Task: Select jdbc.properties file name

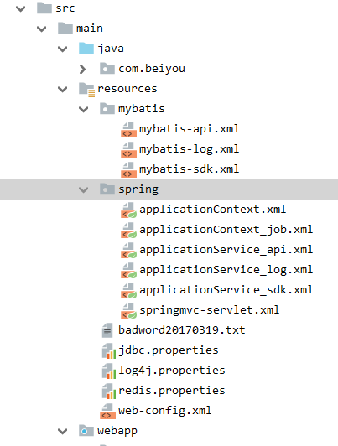Action: pyautogui.click(x=169, y=350)
